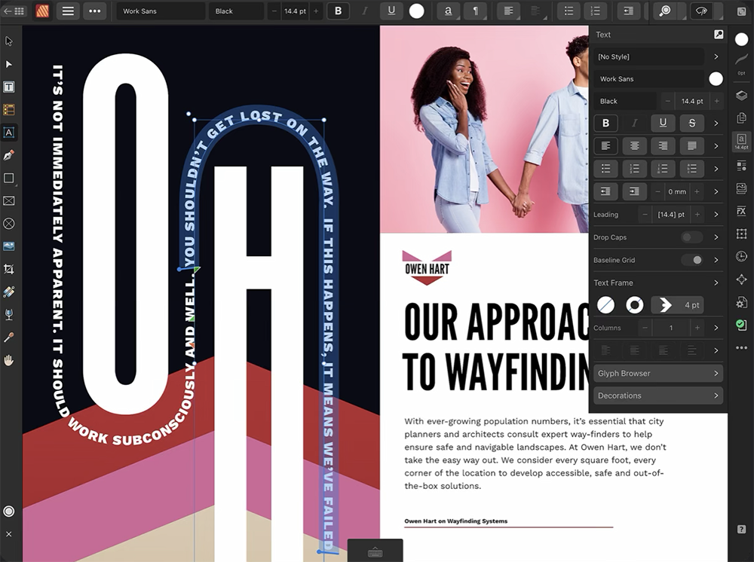Select the Colour Picker eyedropper tool
Image resolution: width=754 pixels, height=562 pixels.
click(x=8, y=338)
